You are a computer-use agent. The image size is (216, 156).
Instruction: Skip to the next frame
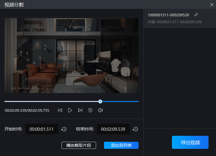pyautogui.click(x=80, y=110)
